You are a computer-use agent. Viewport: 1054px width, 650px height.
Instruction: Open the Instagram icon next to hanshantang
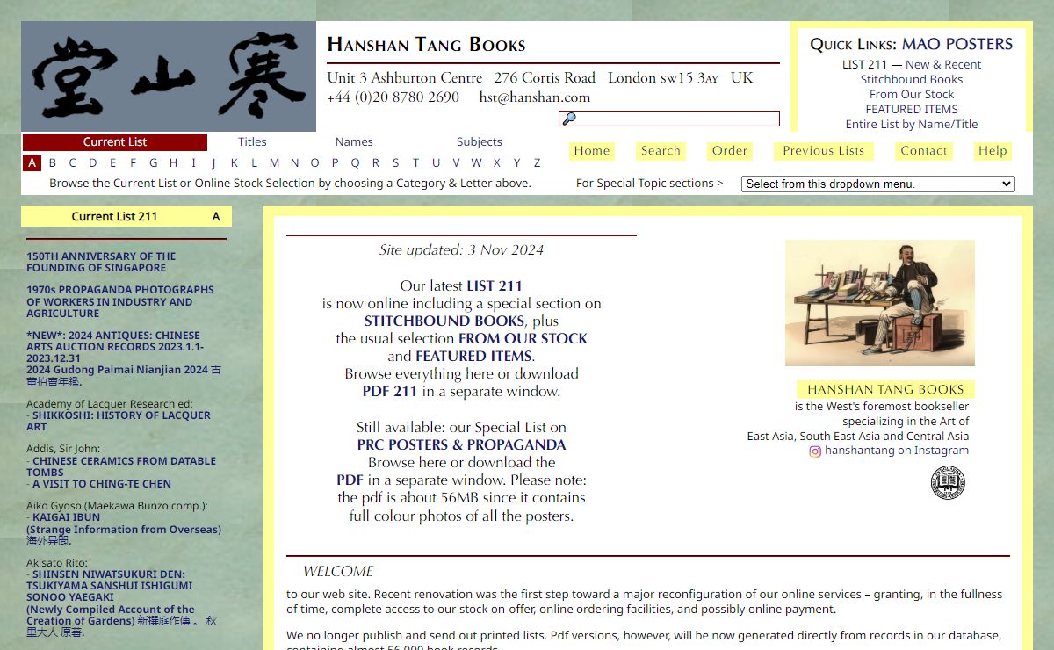(x=815, y=451)
